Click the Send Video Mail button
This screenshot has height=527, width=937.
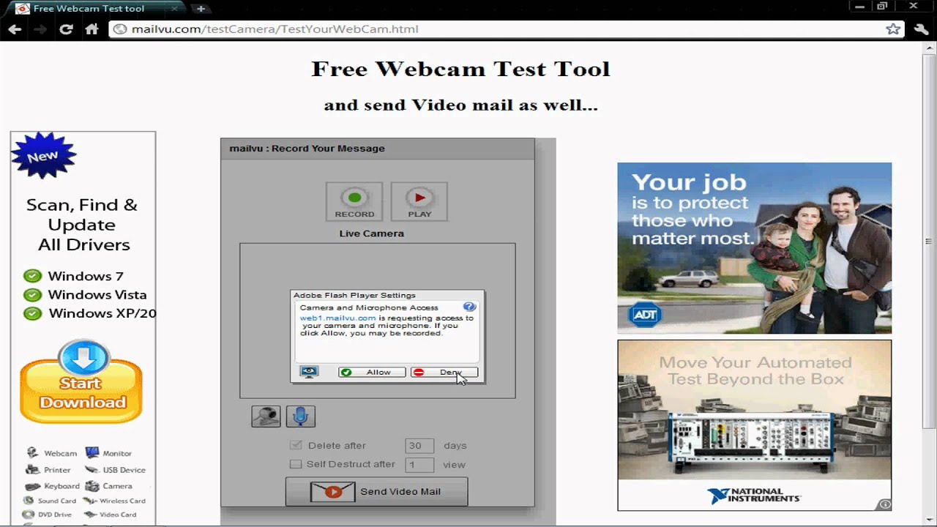pyautogui.click(x=376, y=492)
